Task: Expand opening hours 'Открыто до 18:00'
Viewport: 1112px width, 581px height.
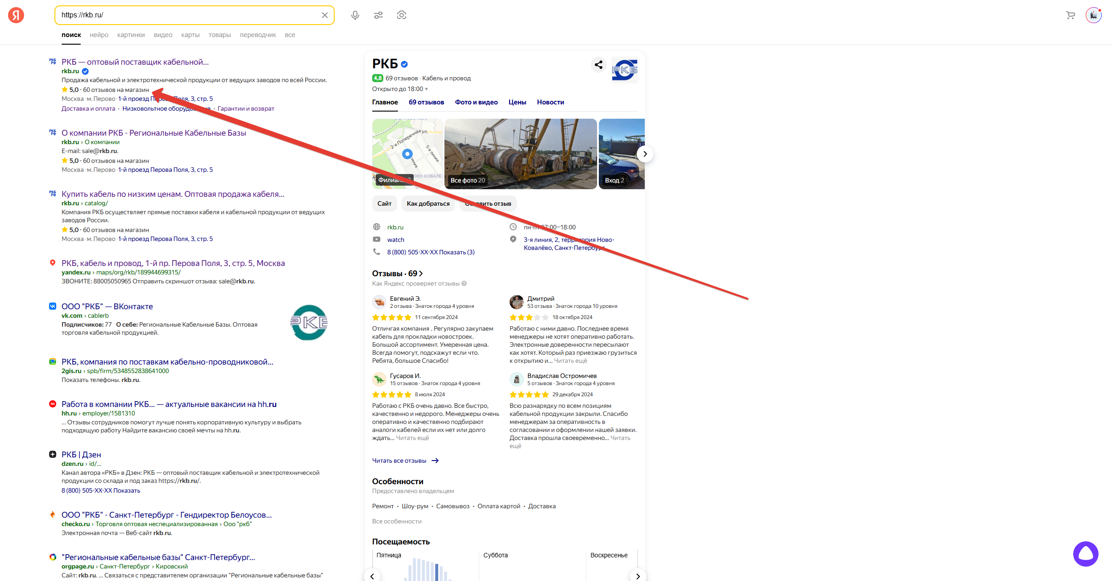Action: [x=400, y=89]
